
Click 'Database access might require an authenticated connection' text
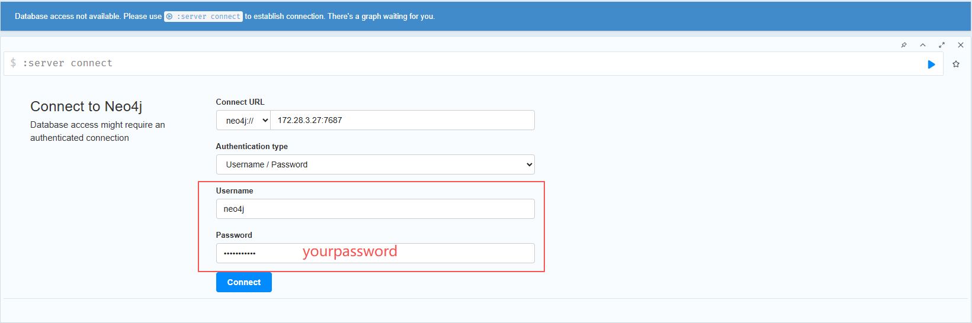[98, 131]
